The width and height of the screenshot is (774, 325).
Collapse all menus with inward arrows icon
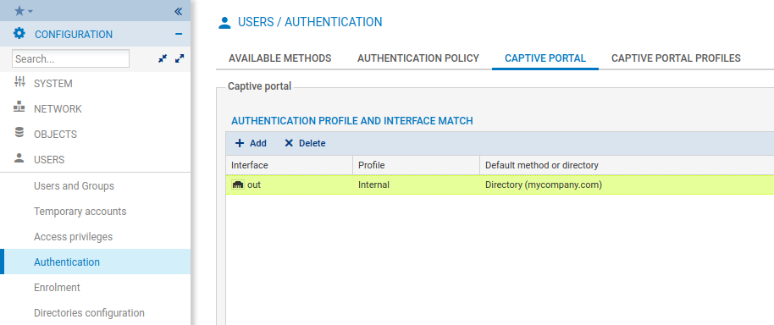163,58
